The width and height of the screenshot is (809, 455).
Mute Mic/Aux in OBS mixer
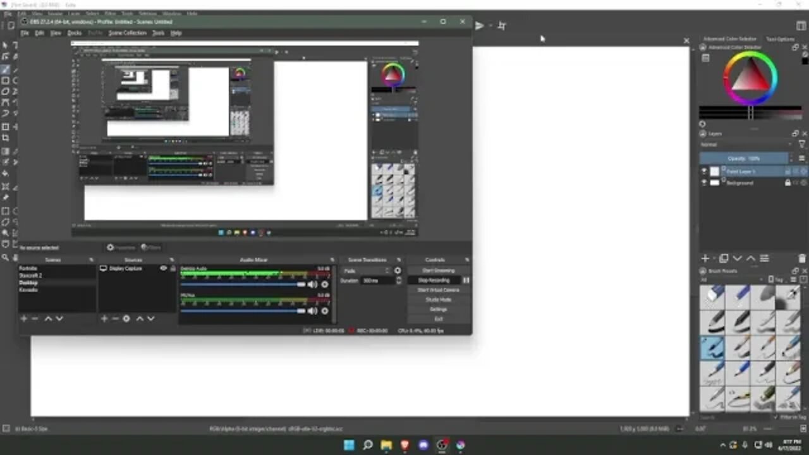coord(312,311)
